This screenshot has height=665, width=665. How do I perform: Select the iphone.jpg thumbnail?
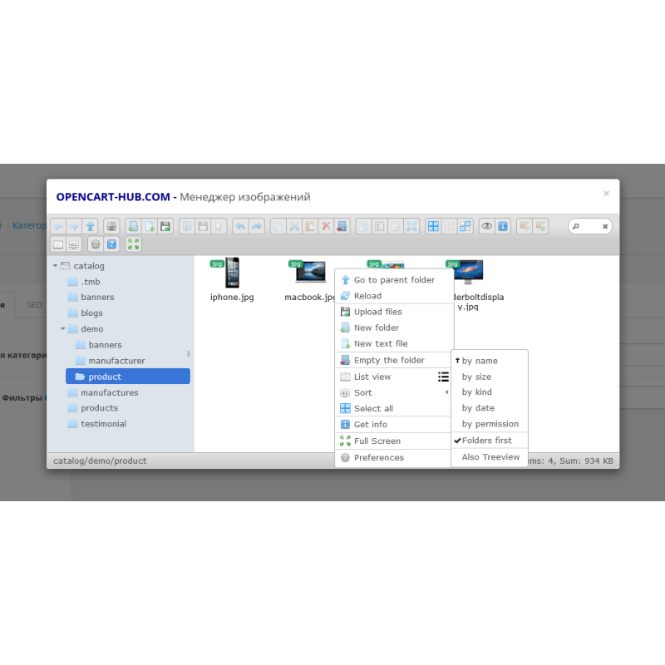click(231, 273)
